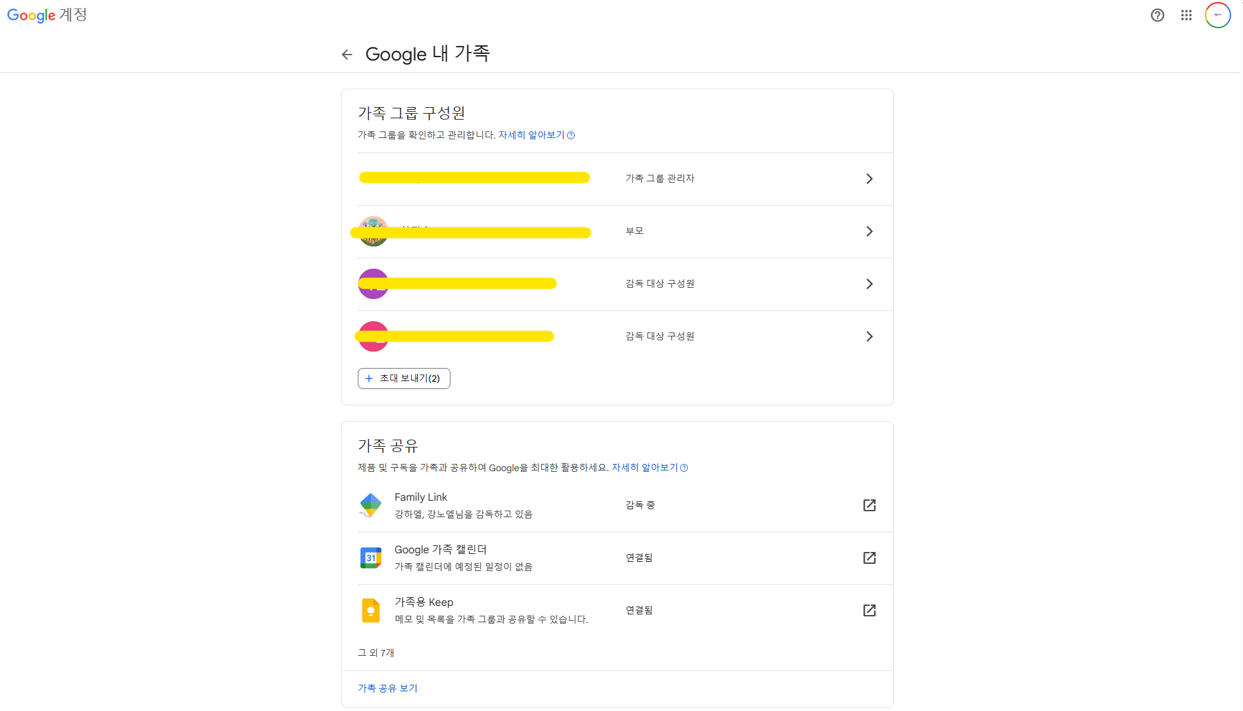Click the Keep 메모 및 목록 description text

coord(491,620)
